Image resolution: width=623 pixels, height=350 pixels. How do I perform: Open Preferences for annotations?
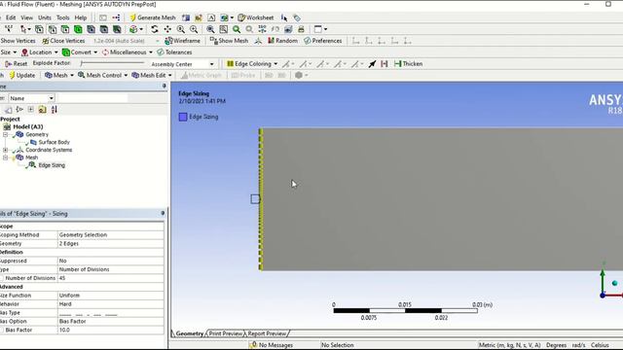(x=322, y=41)
